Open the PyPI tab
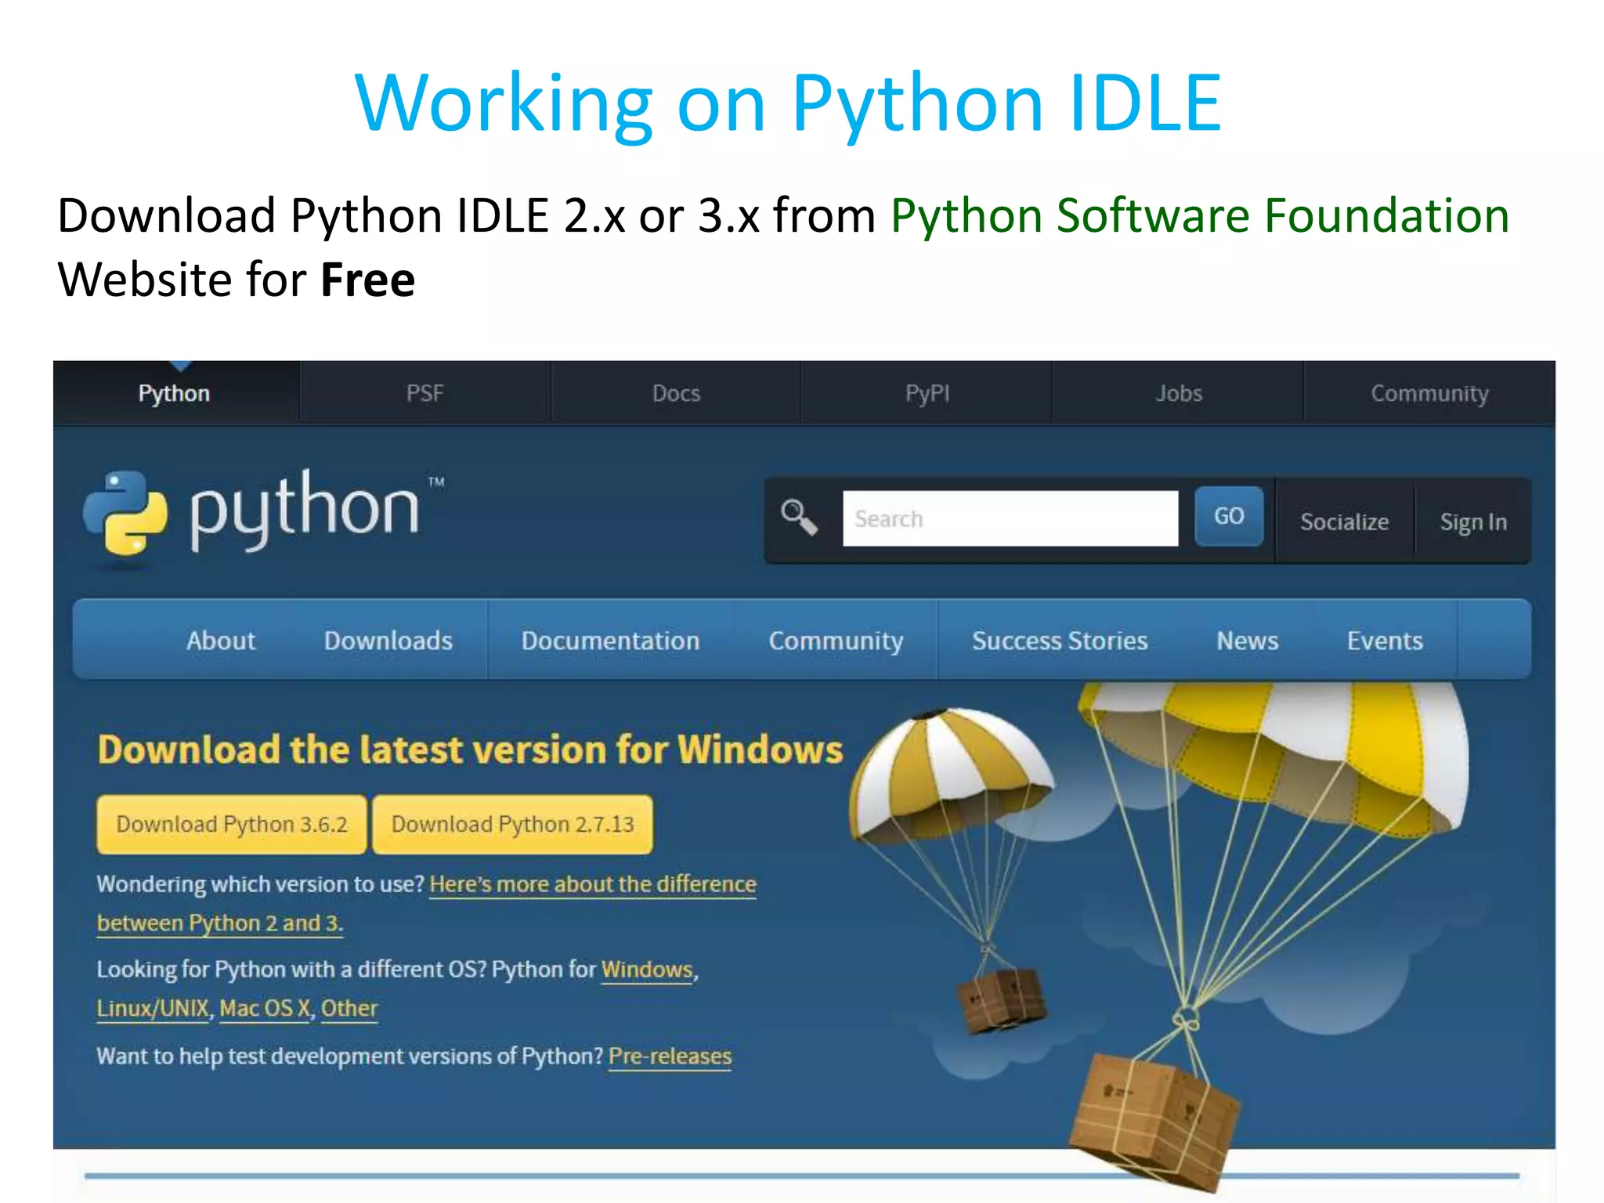 [x=927, y=393]
